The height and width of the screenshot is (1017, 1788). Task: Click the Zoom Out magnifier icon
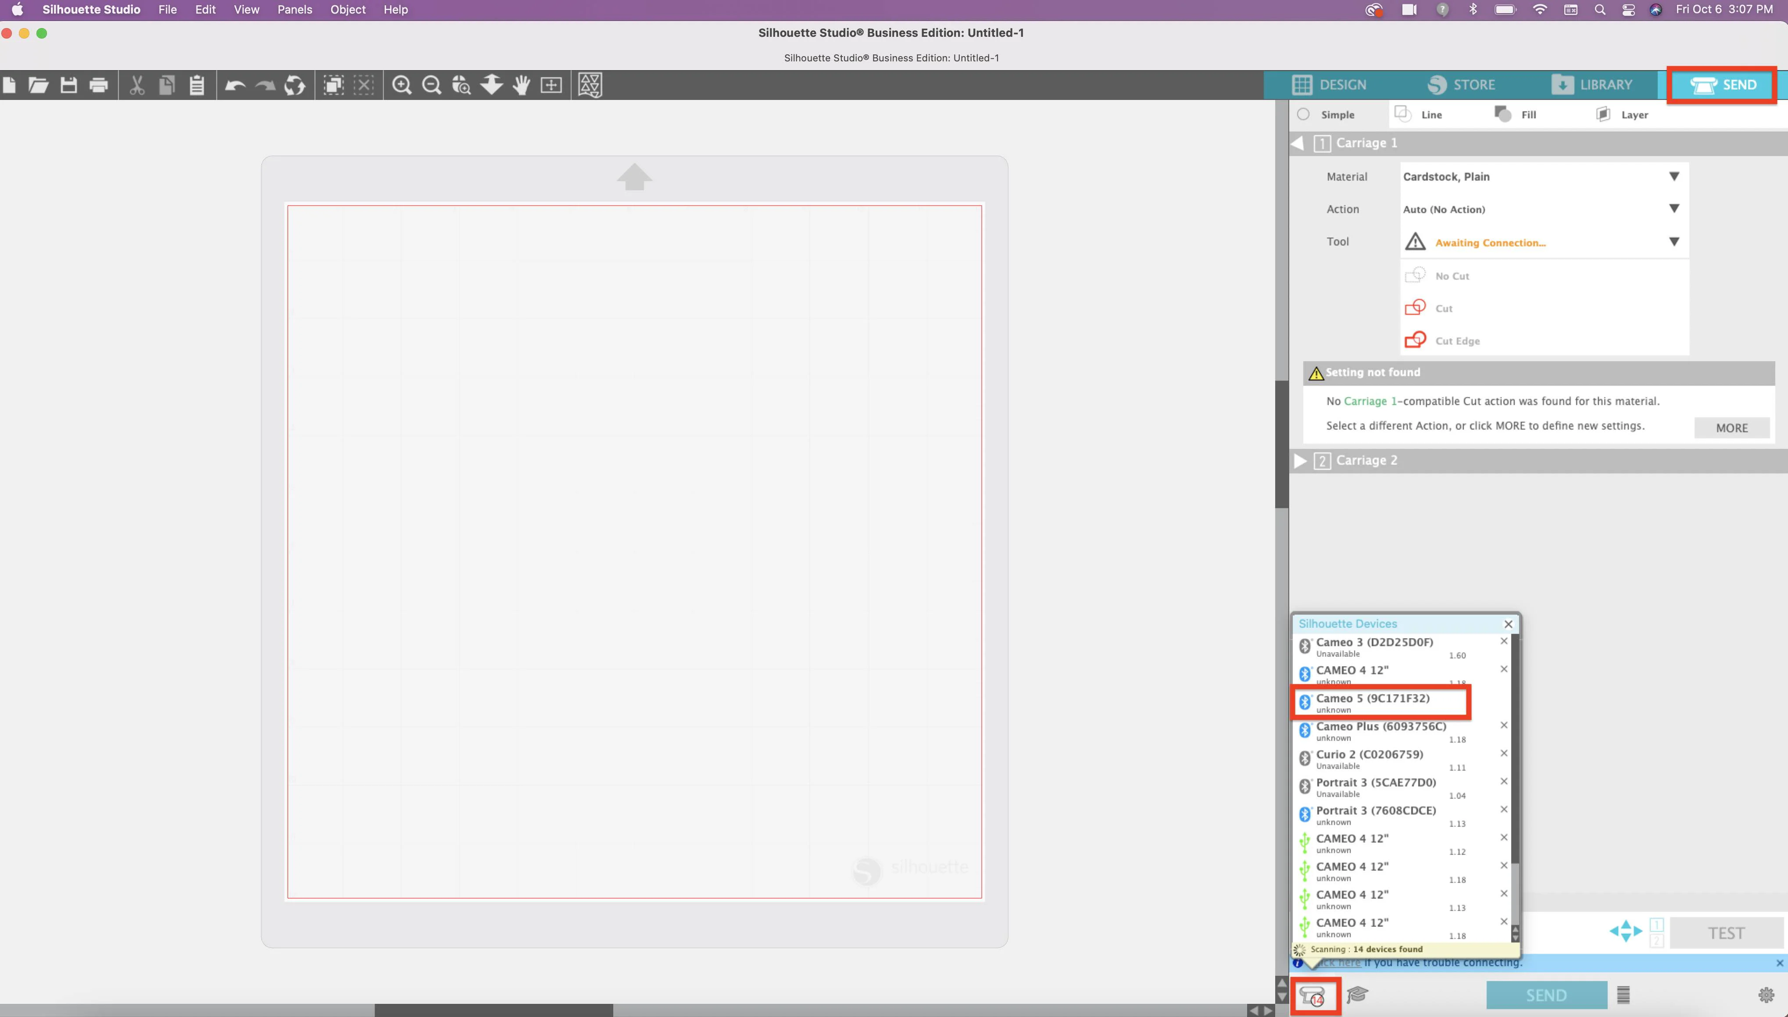[x=431, y=85]
